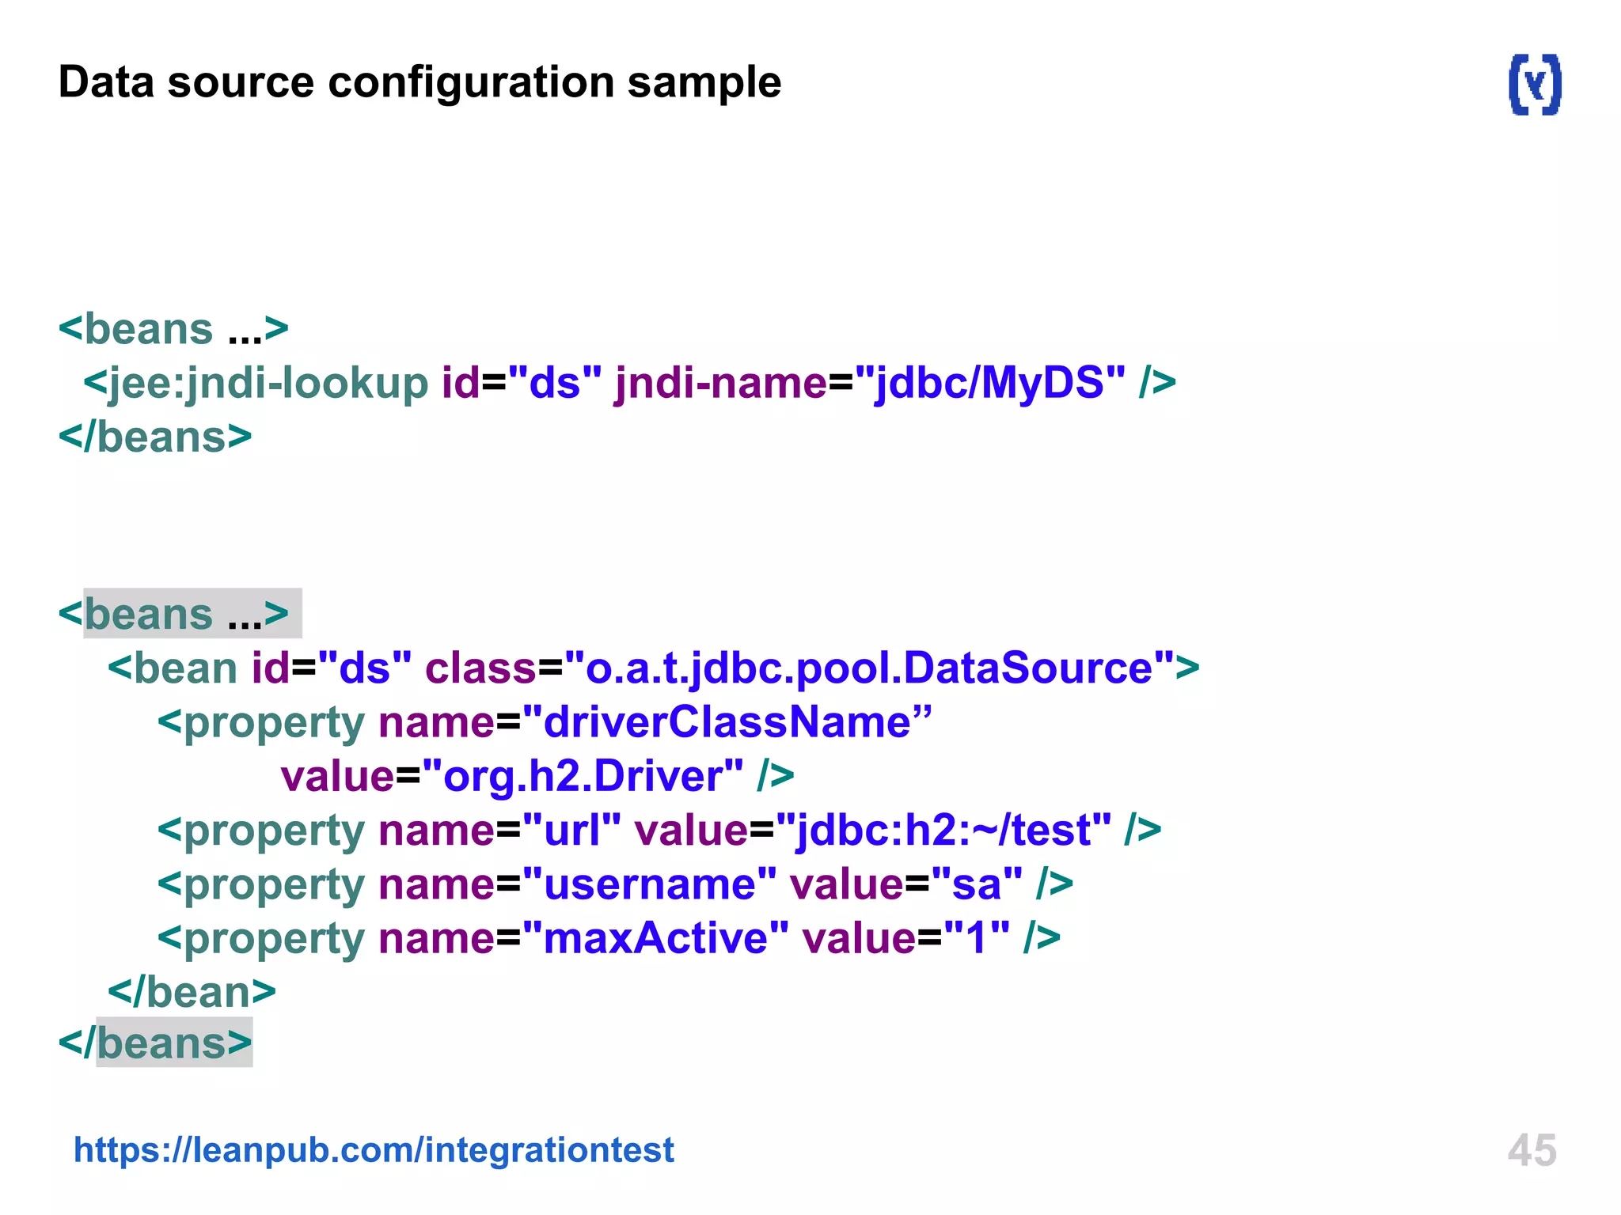Click the bean id="ds" attribute

coord(331,668)
